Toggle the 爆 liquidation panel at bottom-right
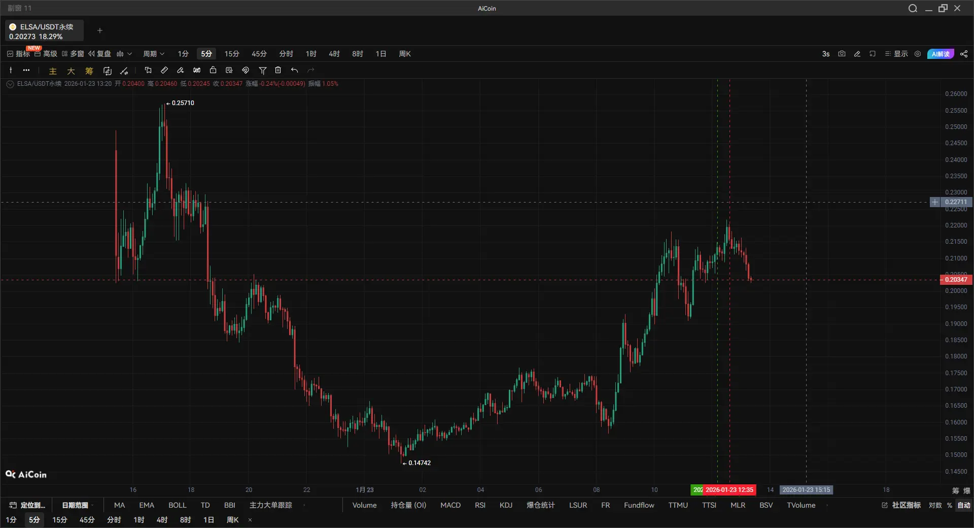This screenshot has width=974, height=528. click(967, 490)
